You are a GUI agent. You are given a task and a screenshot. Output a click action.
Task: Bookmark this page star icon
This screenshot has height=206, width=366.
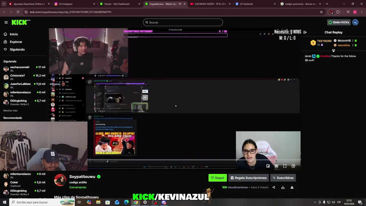click(321, 12)
